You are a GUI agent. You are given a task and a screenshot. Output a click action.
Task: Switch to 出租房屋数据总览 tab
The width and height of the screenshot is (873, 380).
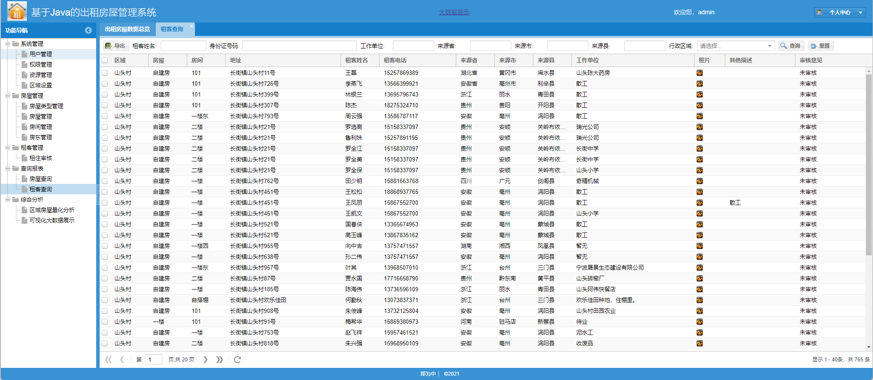tap(127, 29)
